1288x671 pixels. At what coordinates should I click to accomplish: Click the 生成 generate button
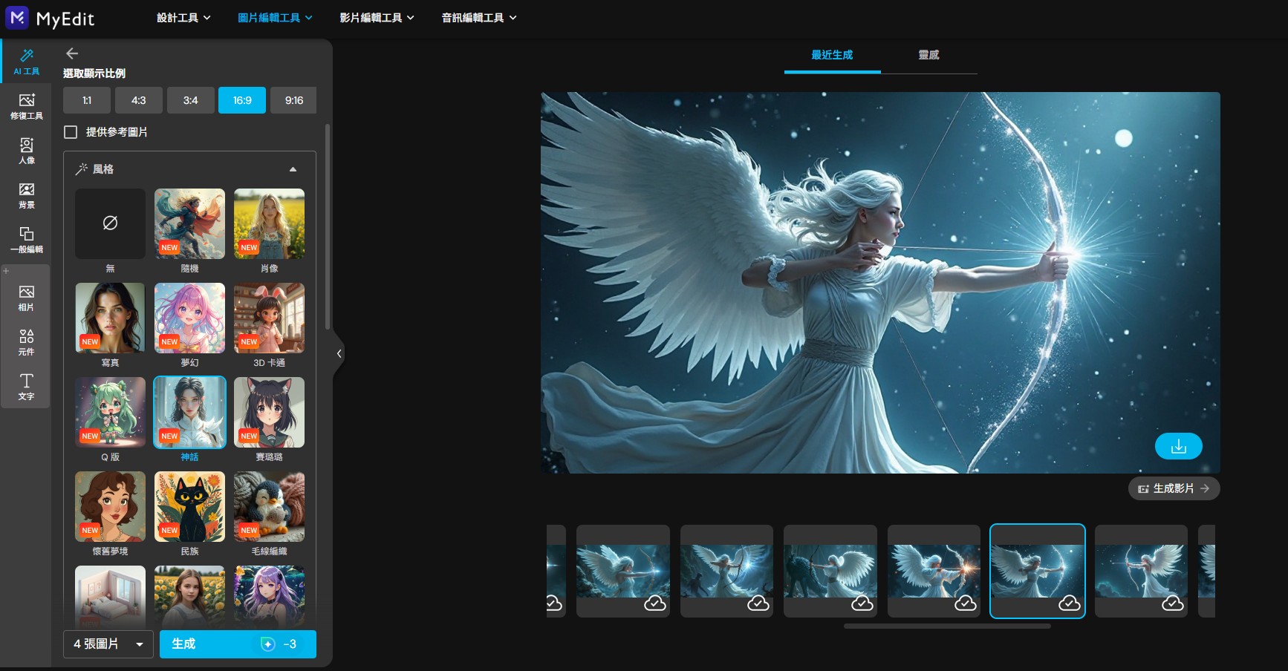pyautogui.click(x=238, y=644)
